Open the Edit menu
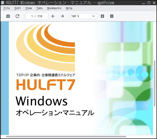 [18, 8]
